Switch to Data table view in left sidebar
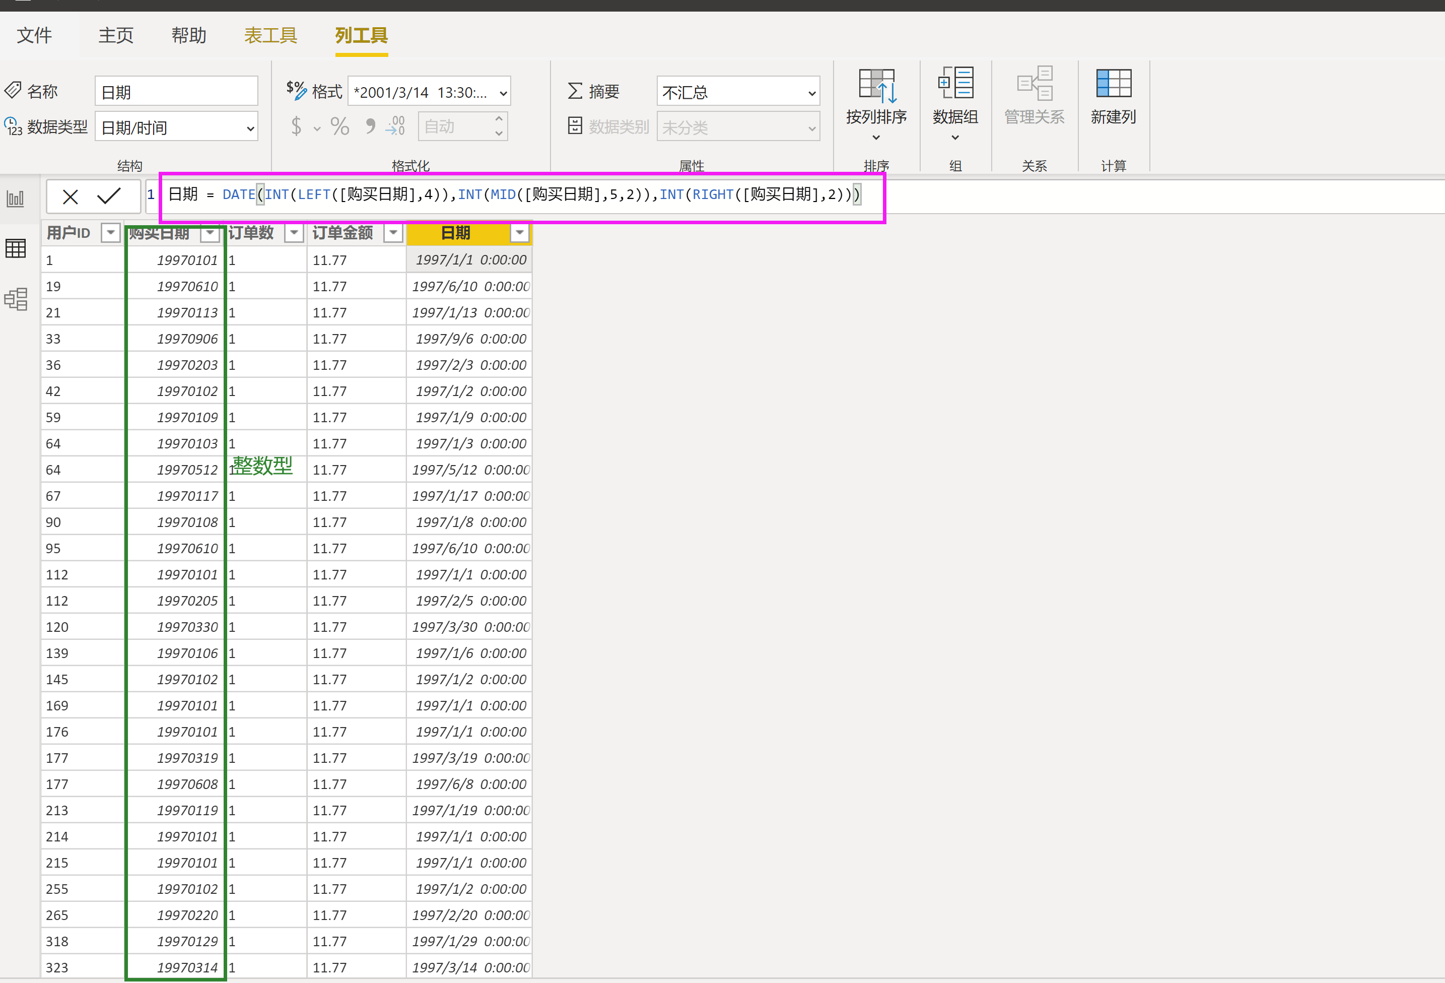This screenshot has height=983, width=1445. click(16, 248)
